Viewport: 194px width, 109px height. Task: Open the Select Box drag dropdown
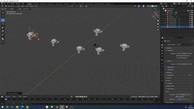[26, 9]
